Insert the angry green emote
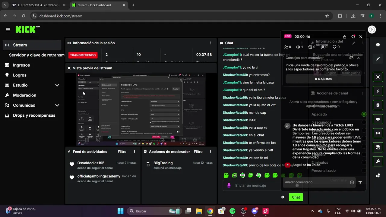 point(234,175)
